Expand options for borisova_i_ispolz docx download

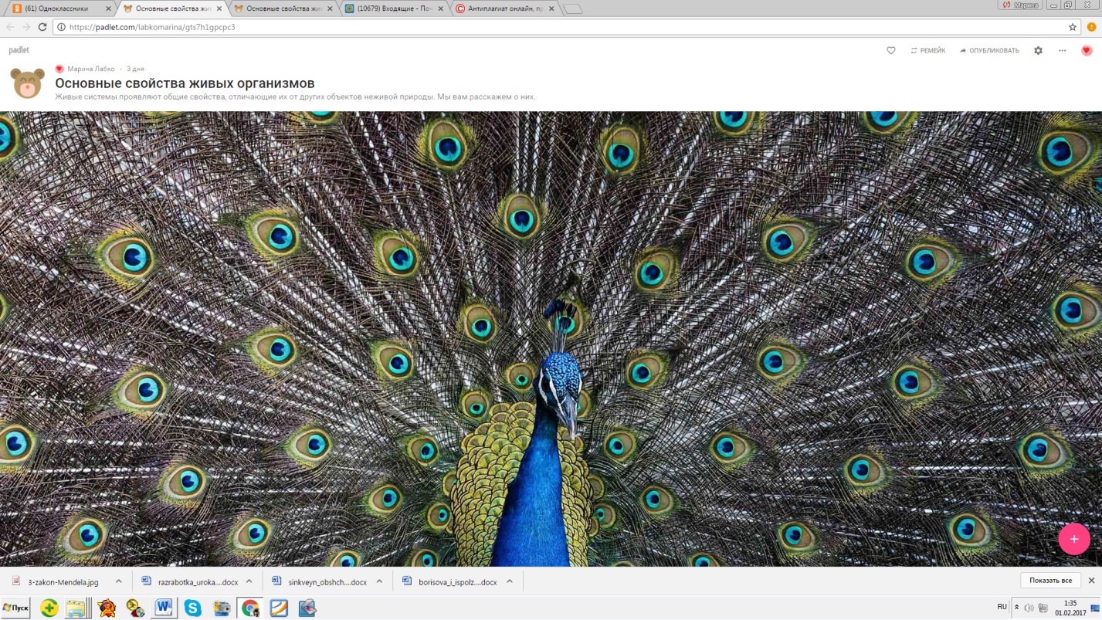tap(510, 581)
